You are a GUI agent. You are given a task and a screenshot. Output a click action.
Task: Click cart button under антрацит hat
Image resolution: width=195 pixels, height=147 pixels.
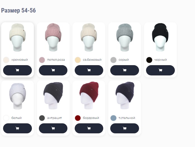(x=53, y=128)
